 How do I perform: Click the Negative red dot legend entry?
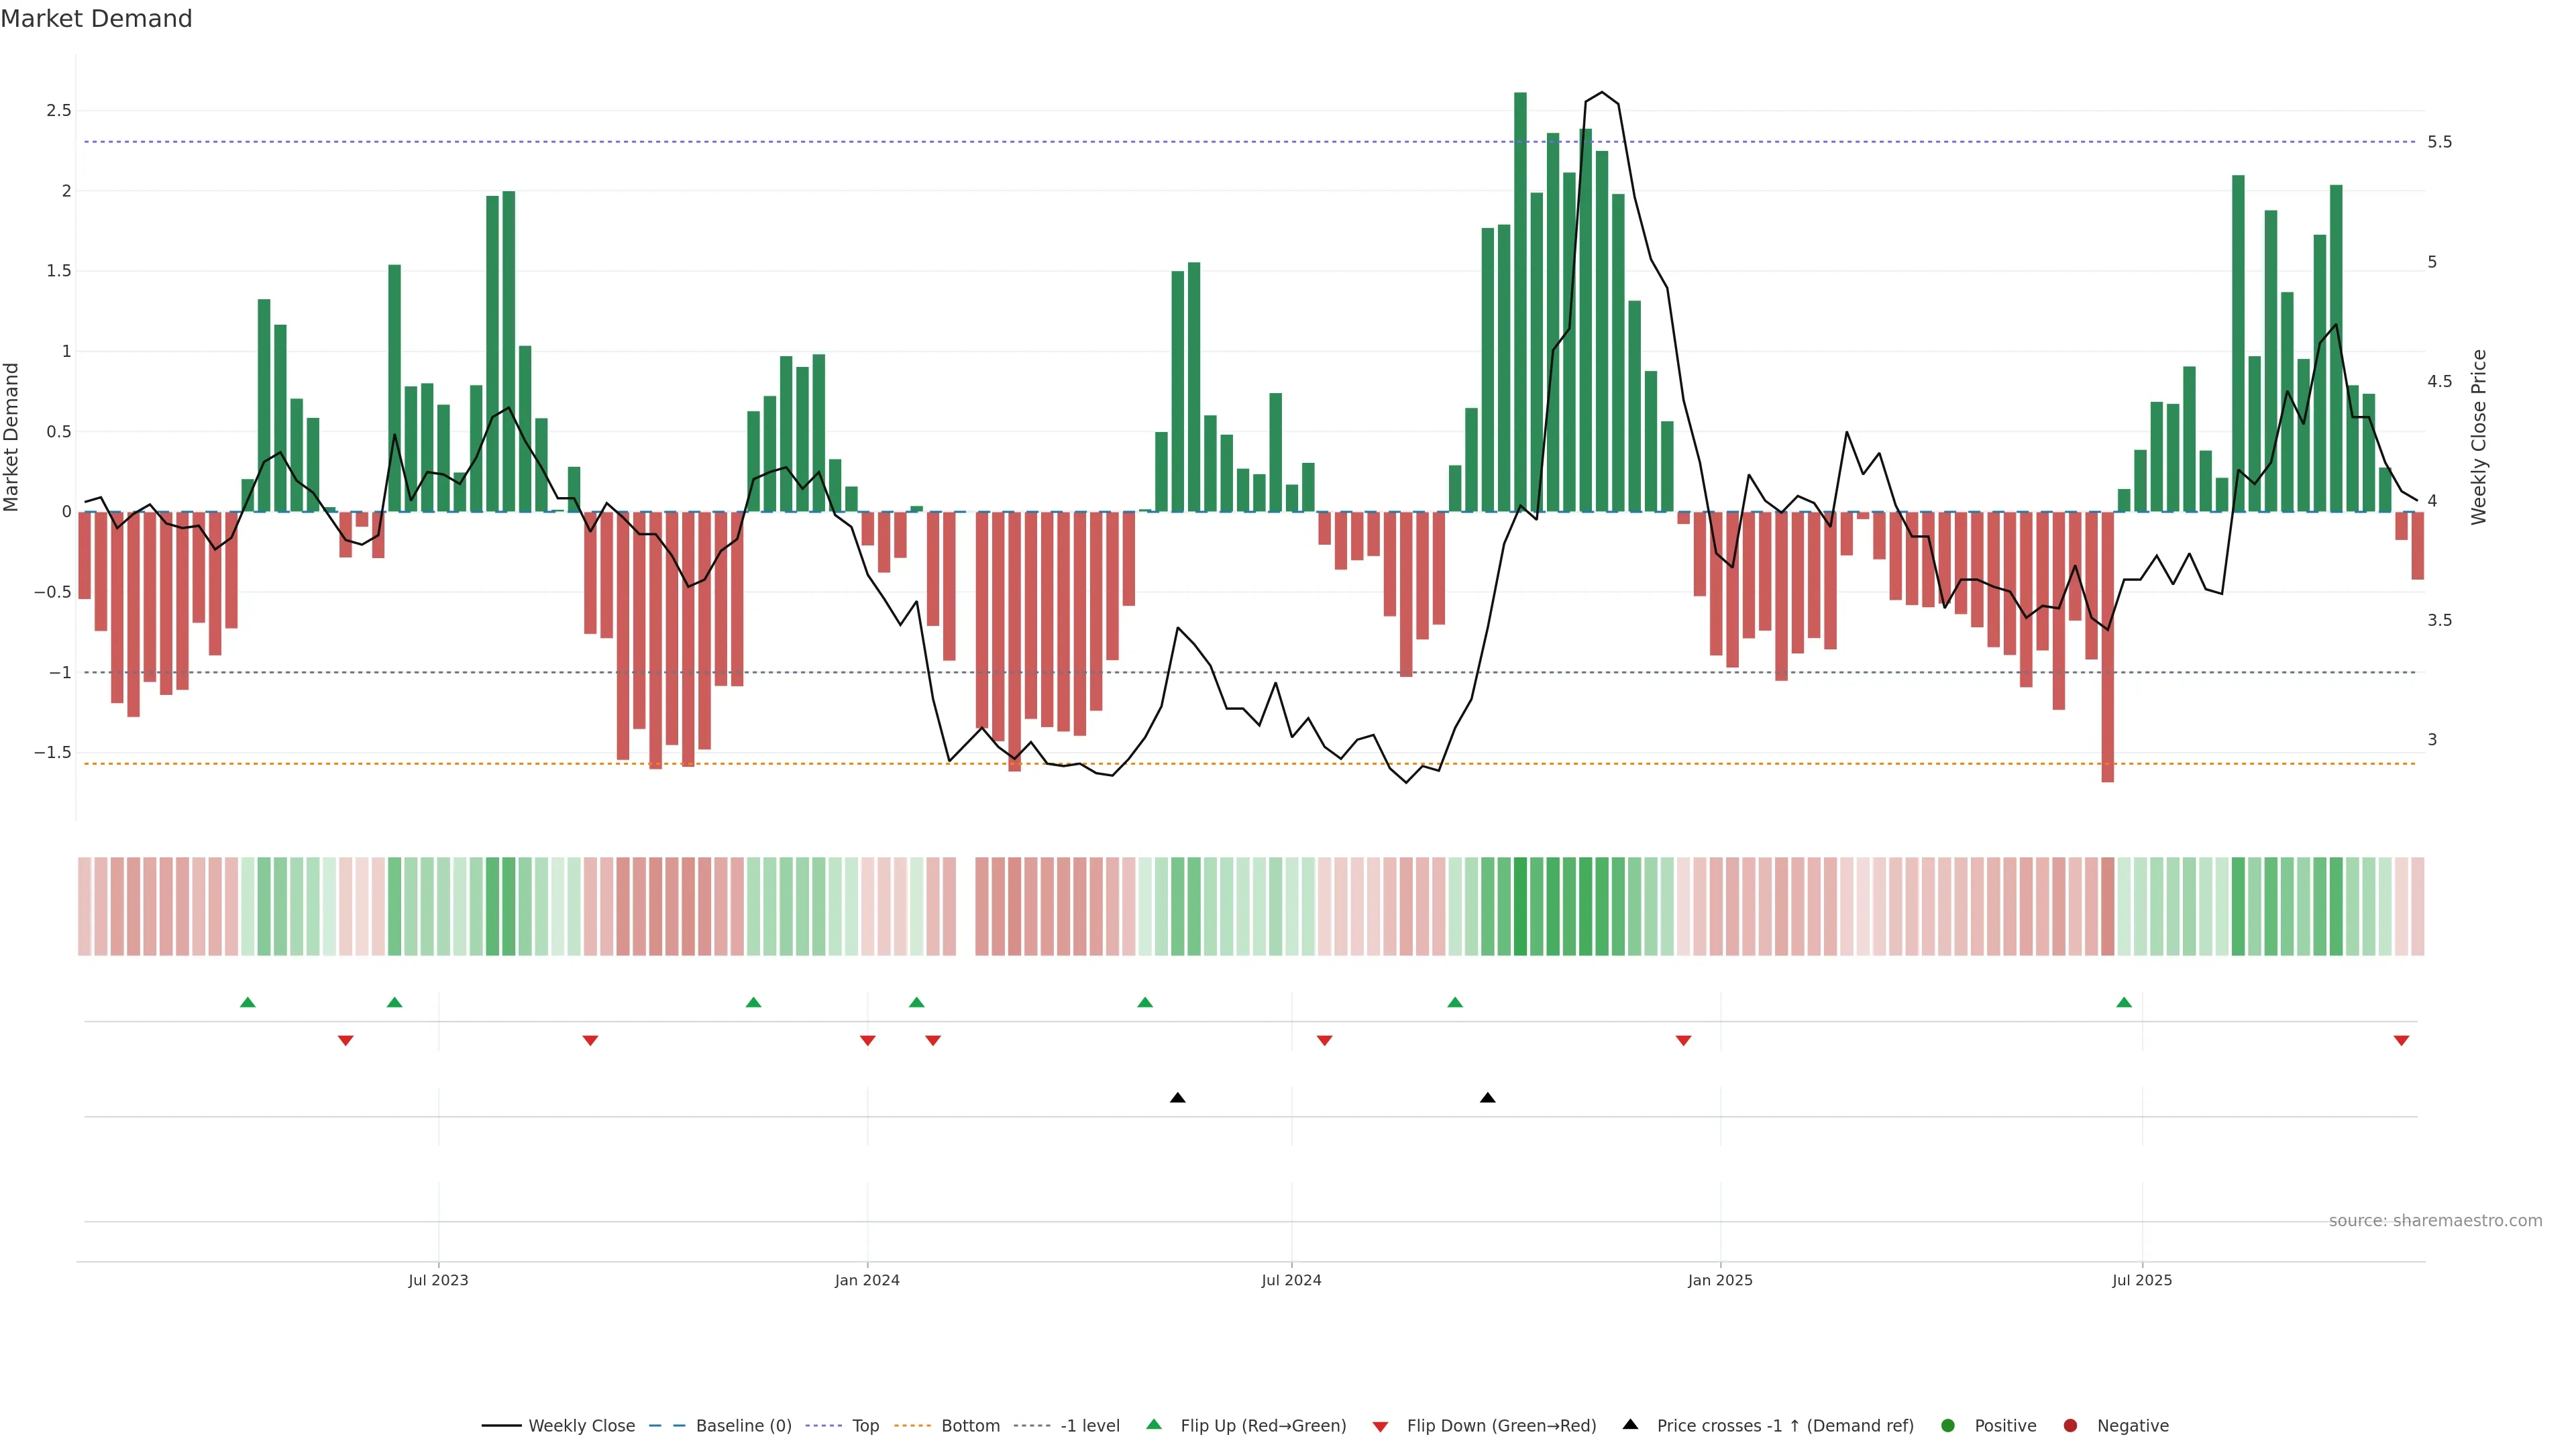point(2070,1426)
